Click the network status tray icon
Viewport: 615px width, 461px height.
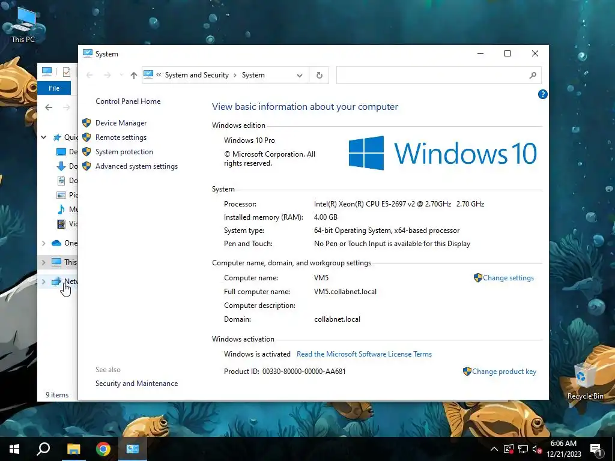click(523, 449)
